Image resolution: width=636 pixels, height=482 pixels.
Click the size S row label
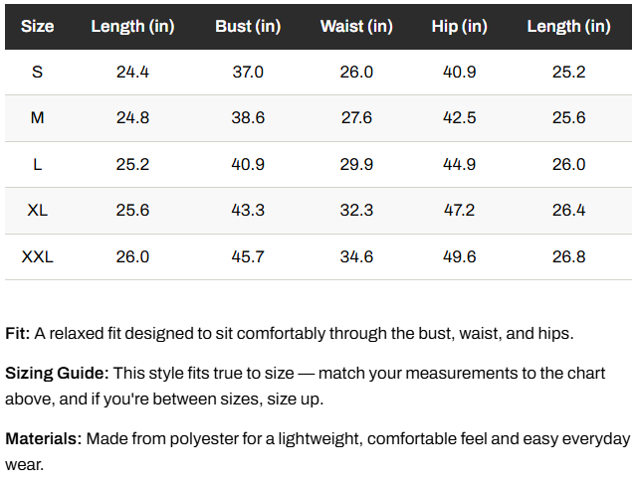click(37, 73)
